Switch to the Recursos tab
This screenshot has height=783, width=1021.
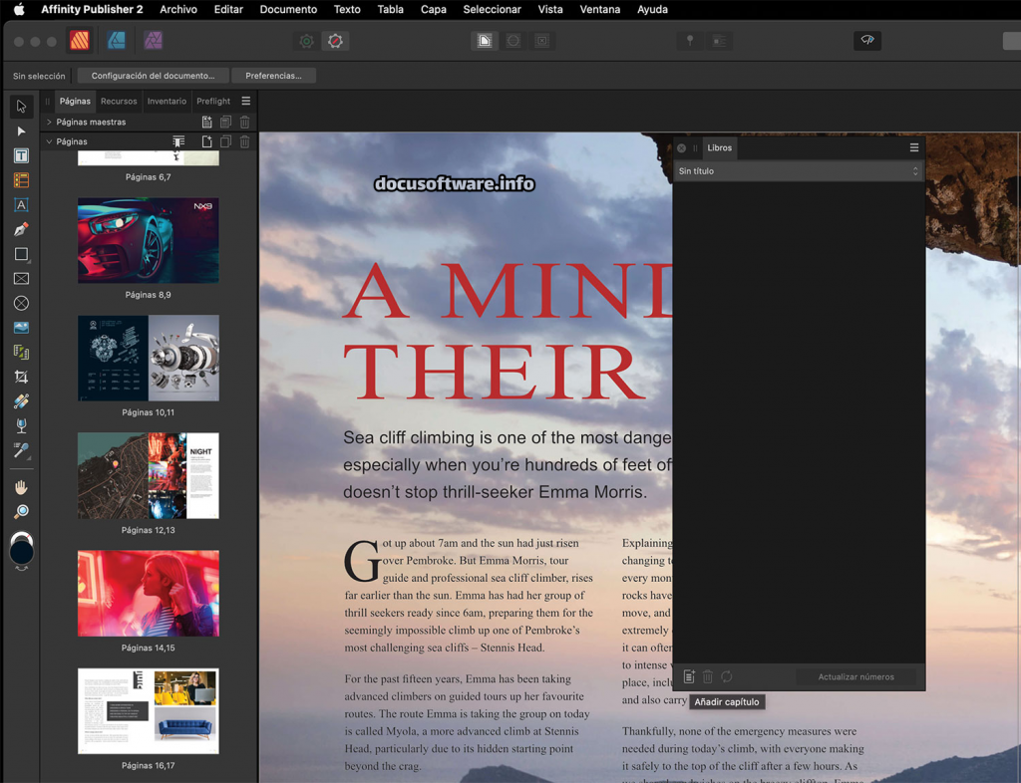click(x=119, y=102)
